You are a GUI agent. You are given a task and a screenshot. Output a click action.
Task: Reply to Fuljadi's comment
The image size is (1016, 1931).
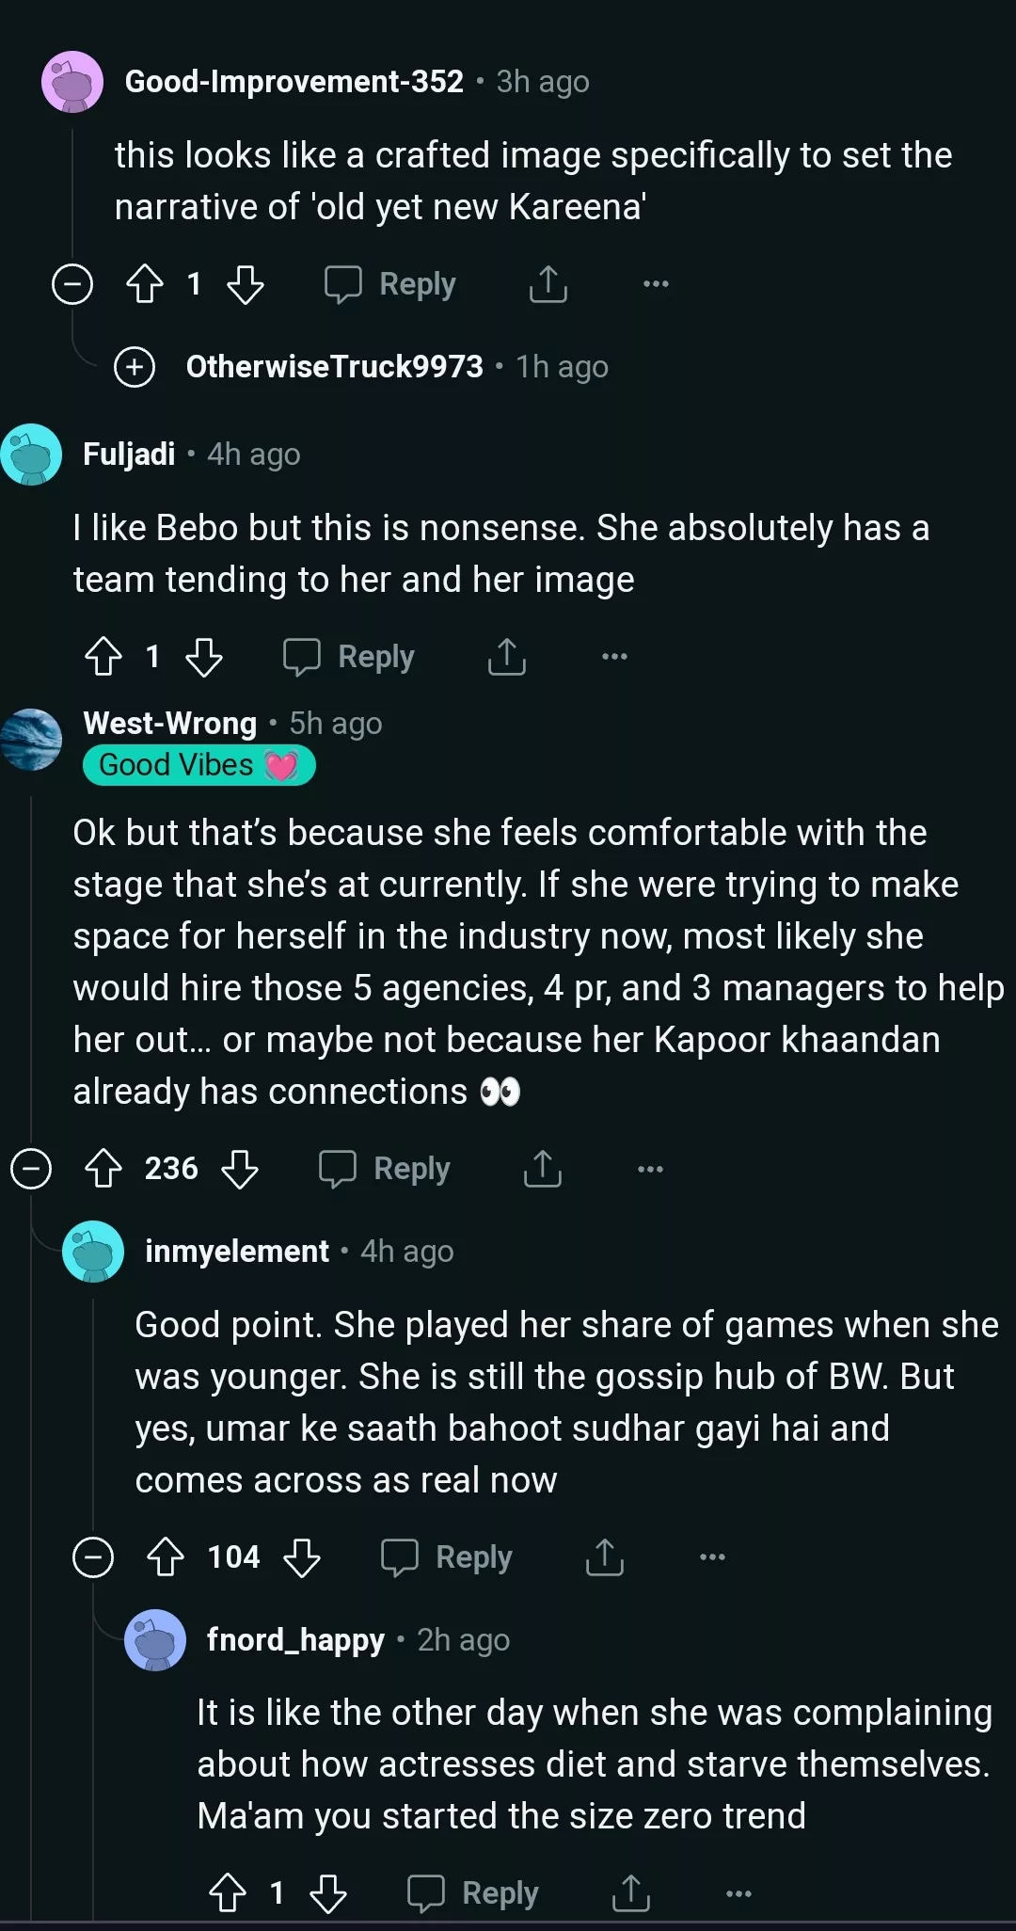tap(350, 657)
